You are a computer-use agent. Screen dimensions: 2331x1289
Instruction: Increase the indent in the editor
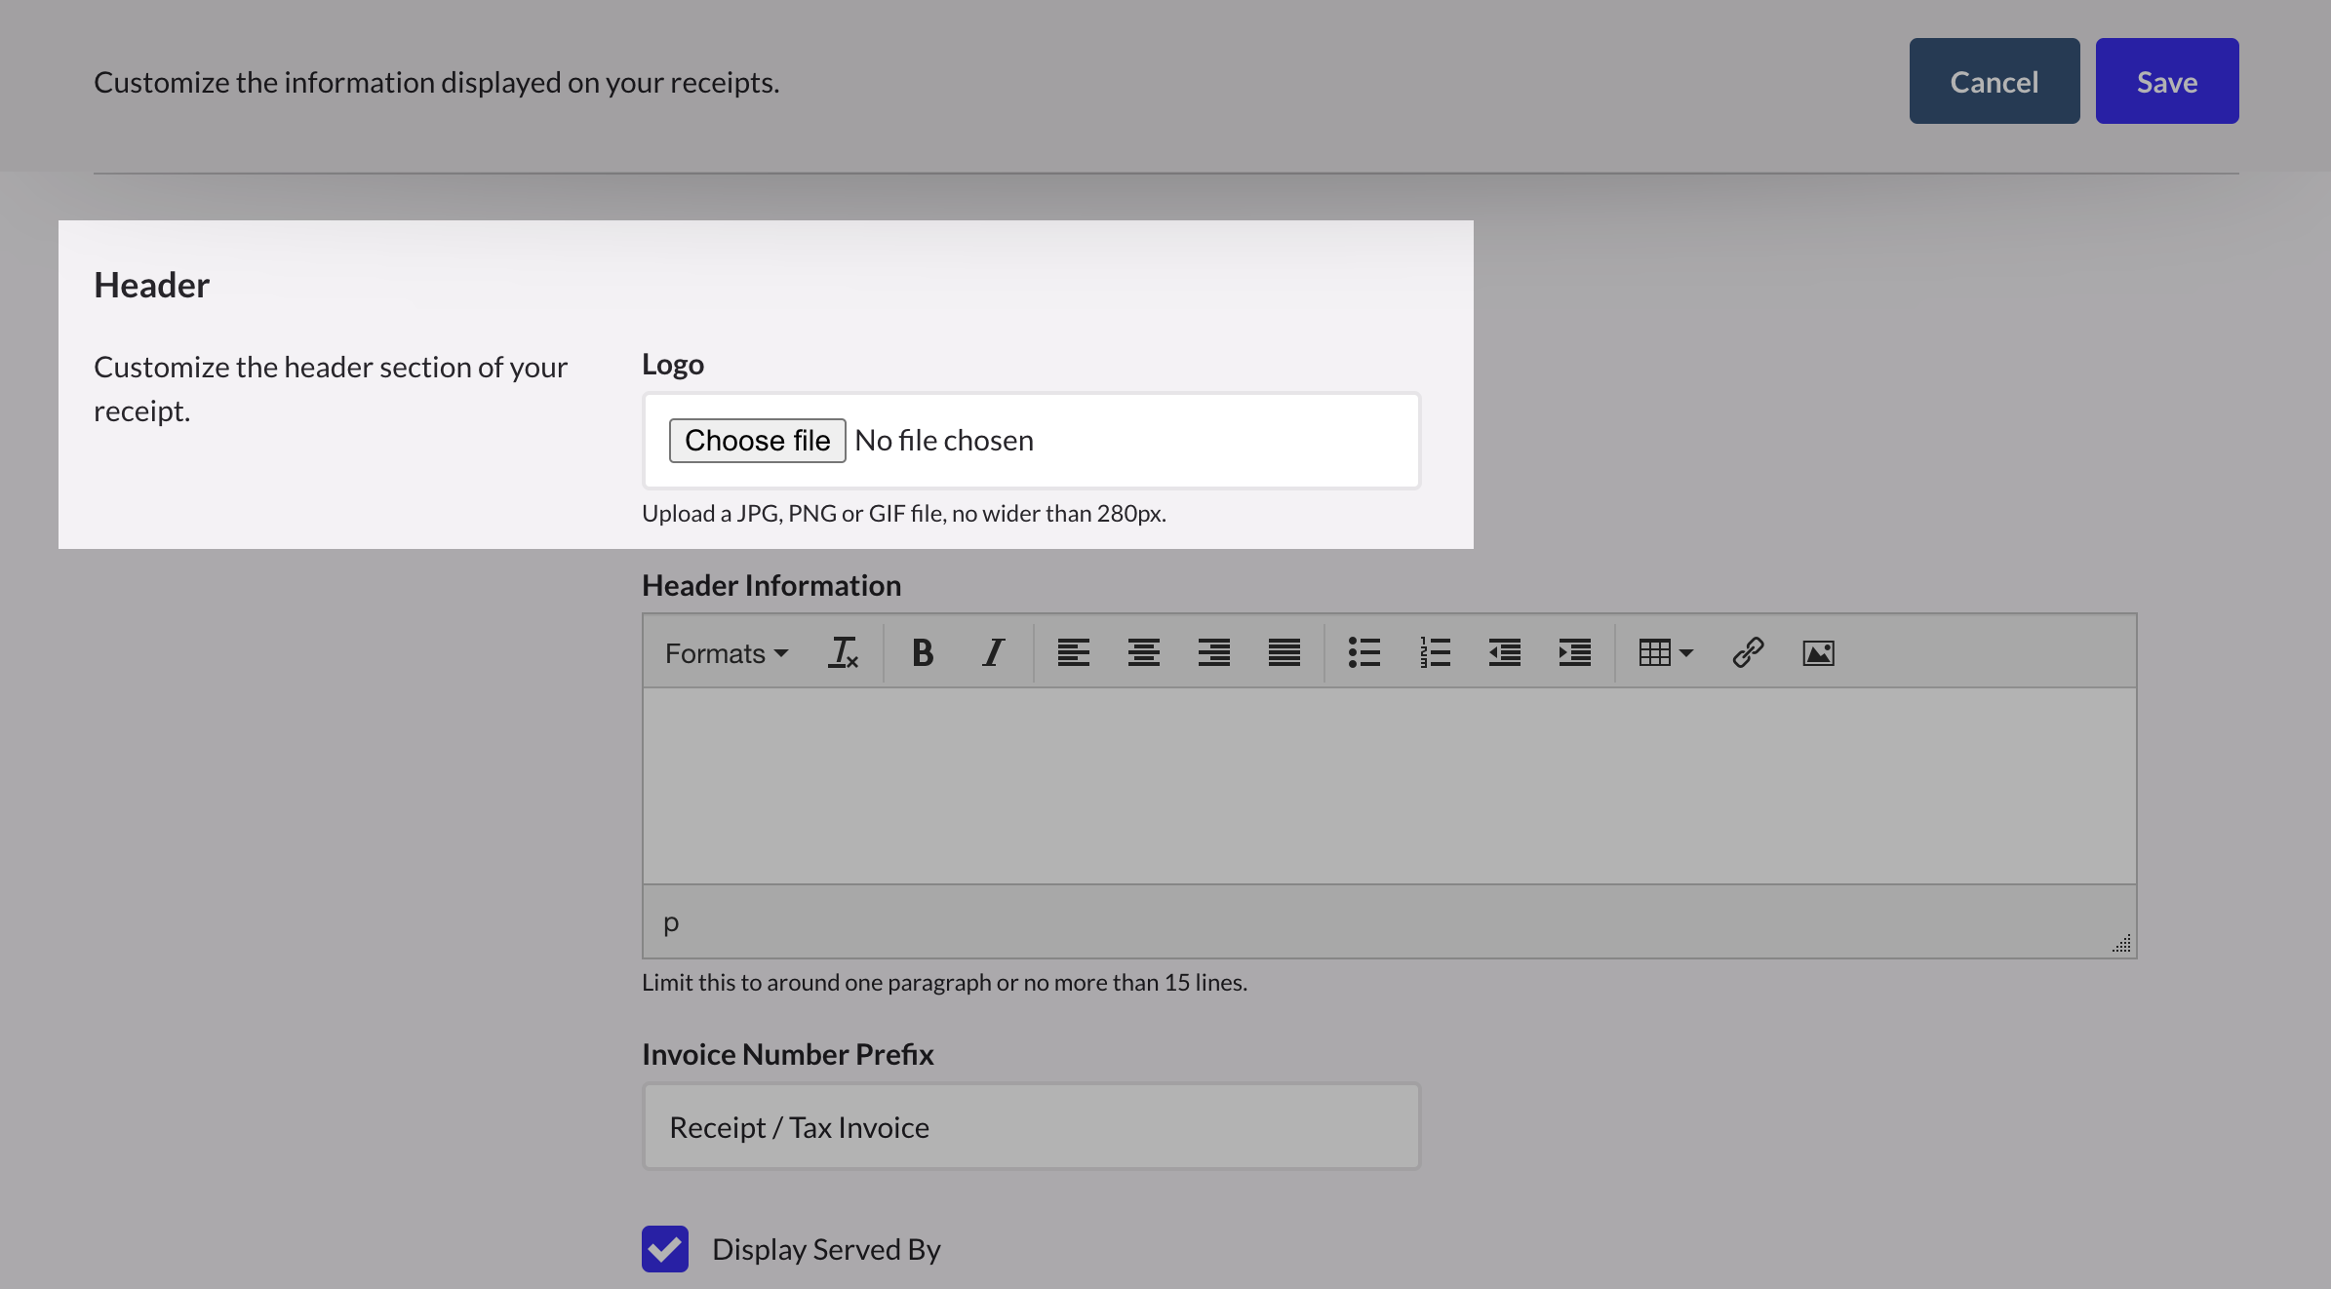tap(1574, 652)
